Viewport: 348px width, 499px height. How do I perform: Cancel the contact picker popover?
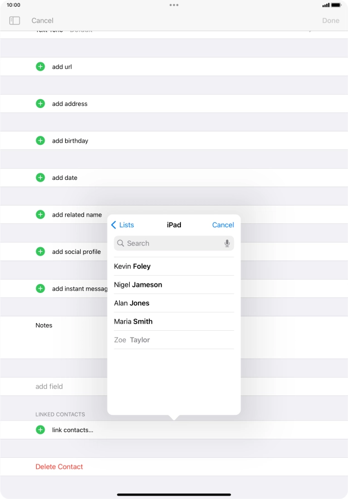(223, 225)
